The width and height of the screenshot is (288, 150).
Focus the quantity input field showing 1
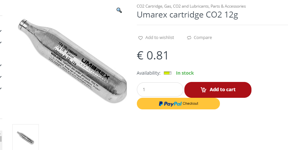[x=160, y=90]
